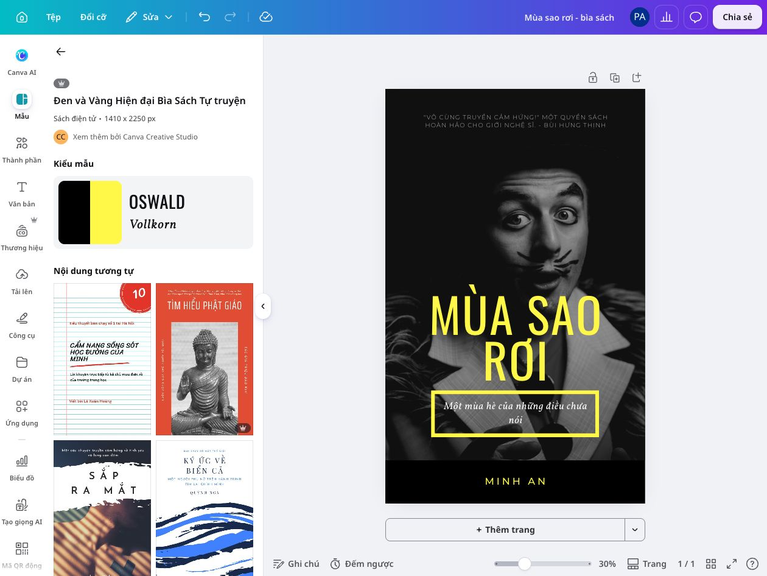Adjust the zoom slider handle
767x576 pixels.
524,564
